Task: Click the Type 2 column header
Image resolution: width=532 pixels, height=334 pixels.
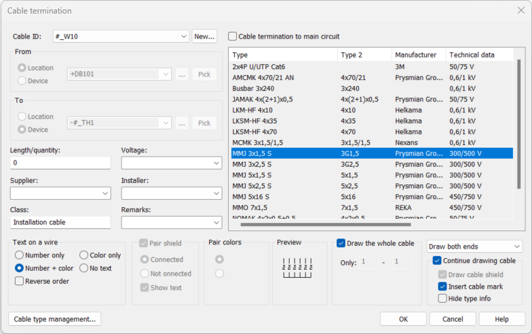Action: point(364,55)
